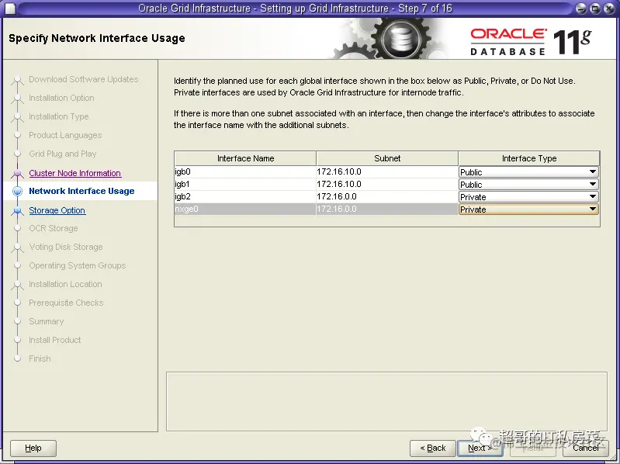Click the Next button
This screenshot has height=464, width=620.
tap(480, 448)
